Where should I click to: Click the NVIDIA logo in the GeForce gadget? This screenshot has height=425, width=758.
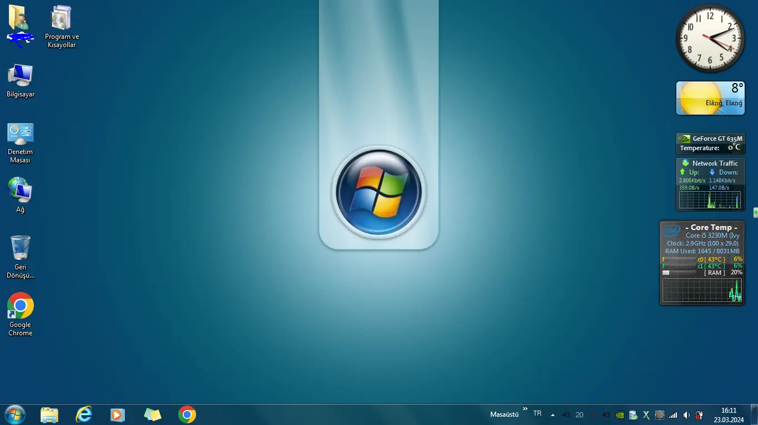click(684, 139)
